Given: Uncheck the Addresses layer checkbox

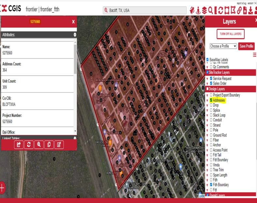Looking at the screenshot, I should click(211, 100).
